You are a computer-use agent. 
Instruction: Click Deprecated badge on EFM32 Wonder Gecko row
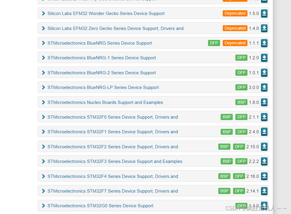tap(235, 13)
